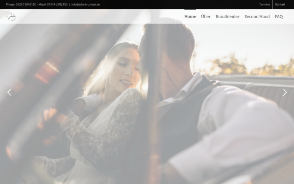294x184 pixels.
Task: Go to previous slide with left arrow
Action: [9, 92]
